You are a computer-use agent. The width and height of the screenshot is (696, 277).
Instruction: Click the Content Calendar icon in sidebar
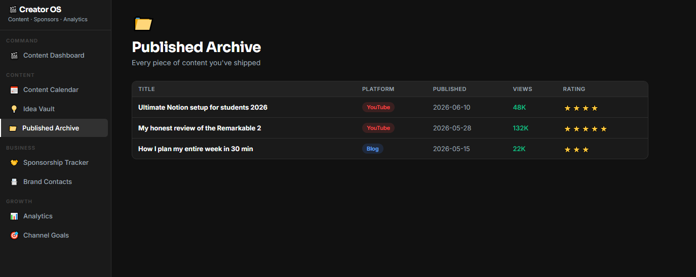[14, 90]
